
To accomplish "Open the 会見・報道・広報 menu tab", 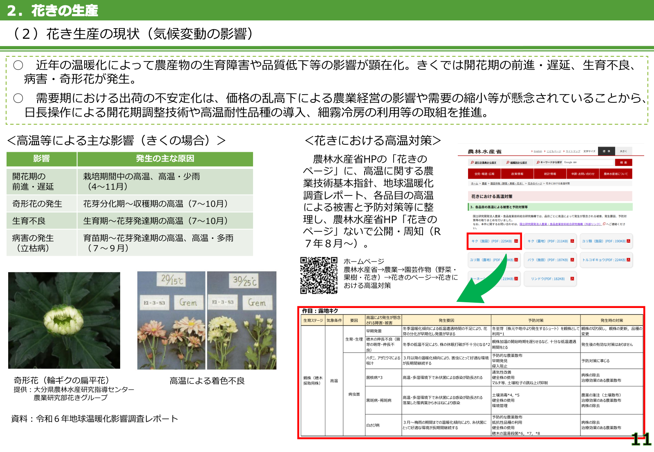I will [x=484, y=174].
